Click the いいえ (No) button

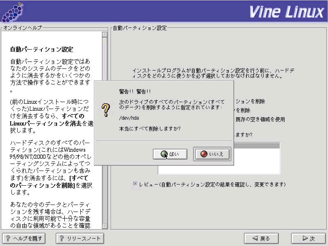pos(212,154)
